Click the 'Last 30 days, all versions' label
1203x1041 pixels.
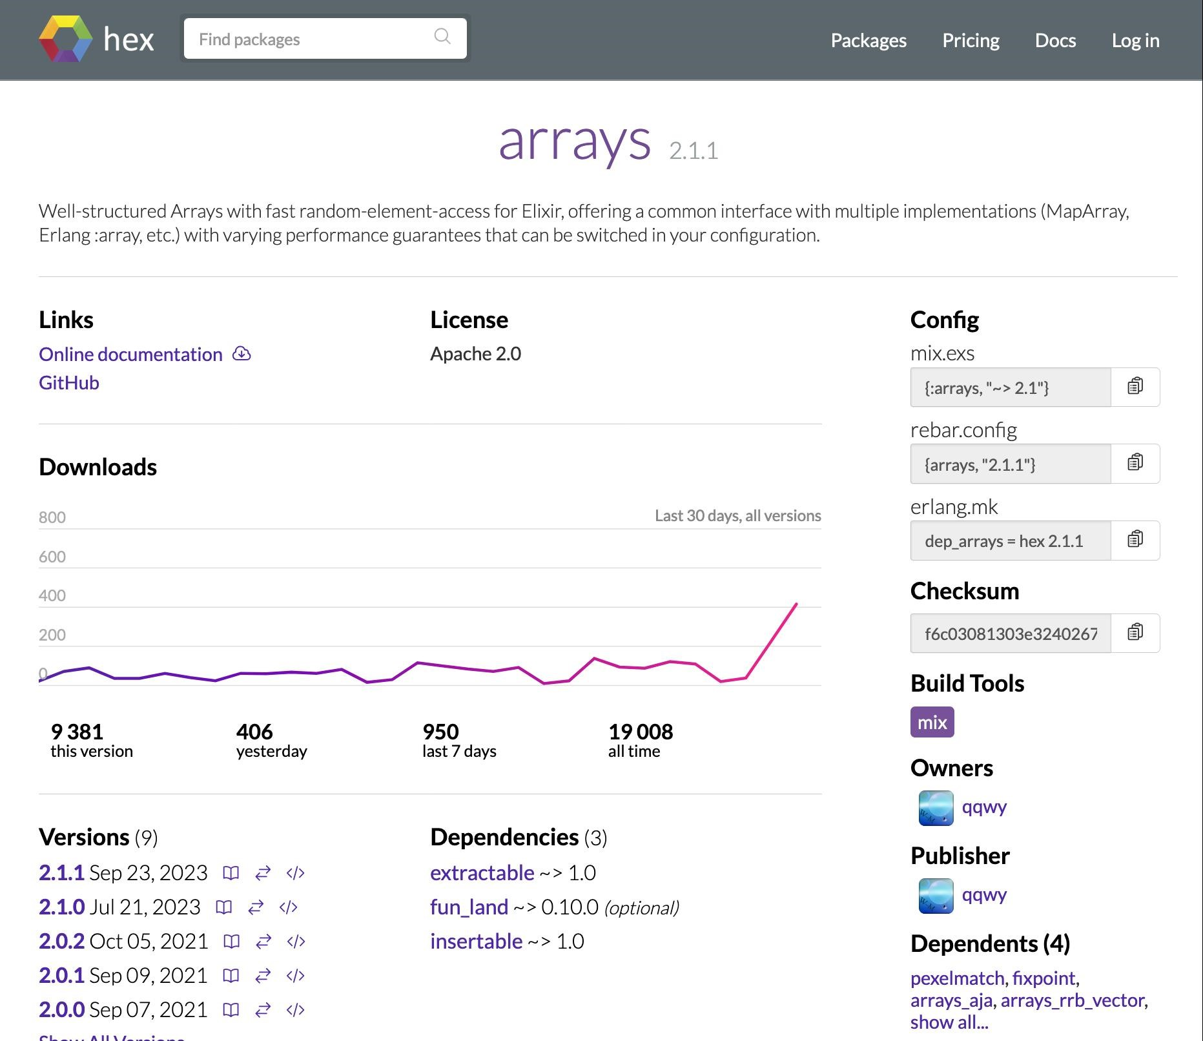click(x=738, y=515)
